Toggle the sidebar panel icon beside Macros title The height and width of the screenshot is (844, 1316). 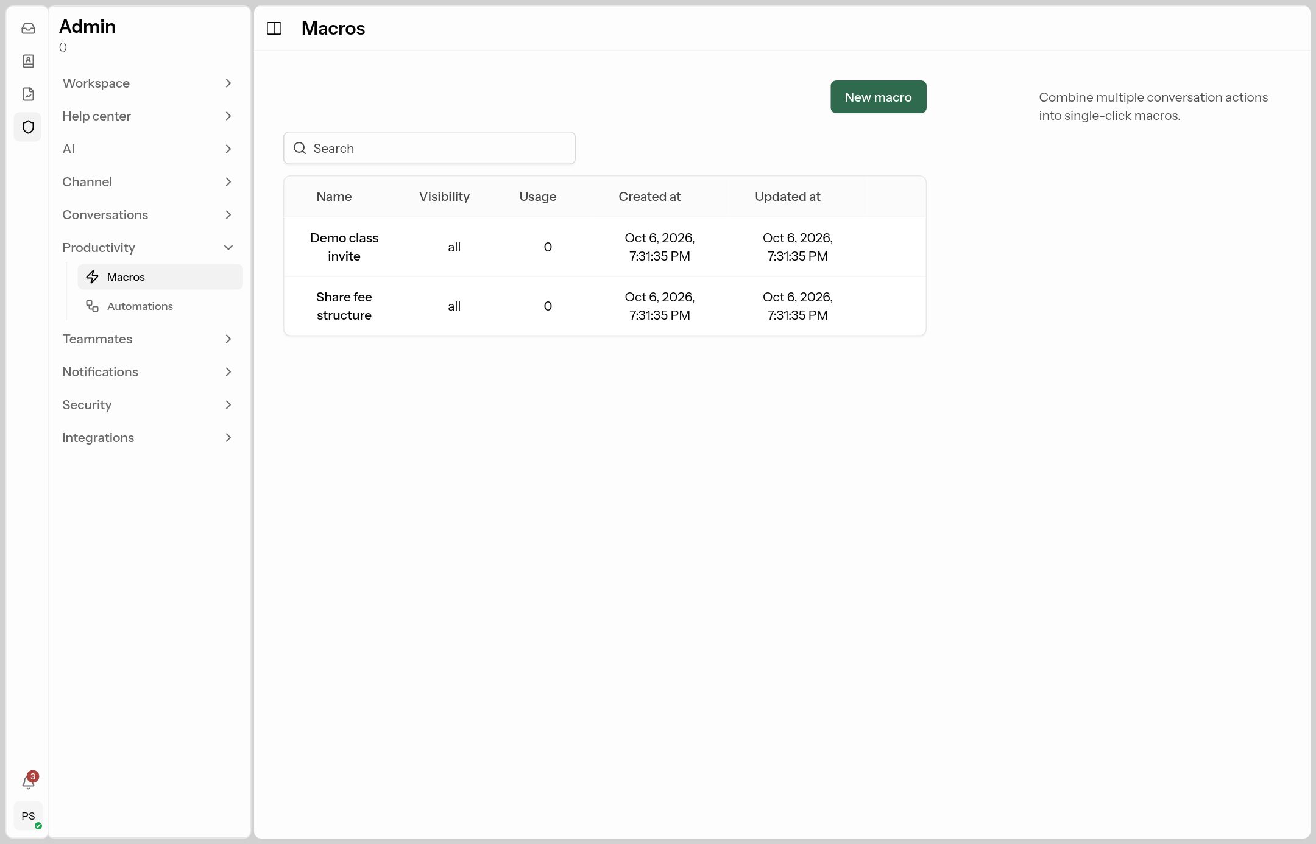pyautogui.click(x=274, y=28)
